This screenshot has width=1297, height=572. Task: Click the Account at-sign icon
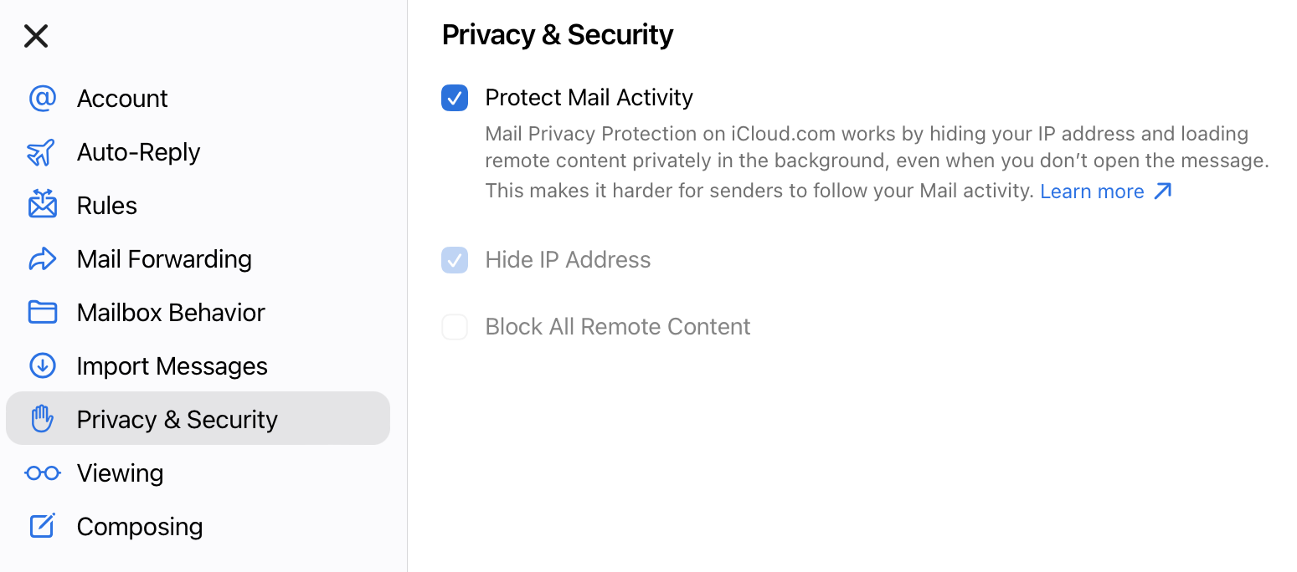(42, 98)
